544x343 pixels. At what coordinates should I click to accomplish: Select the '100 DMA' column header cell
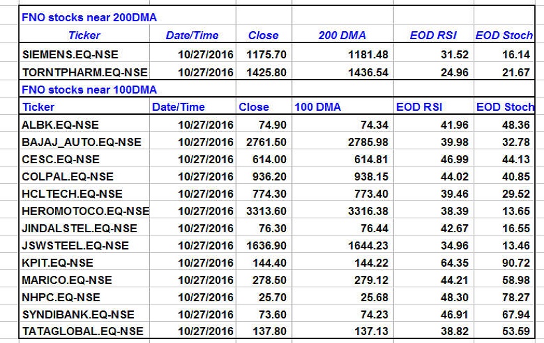click(x=315, y=107)
